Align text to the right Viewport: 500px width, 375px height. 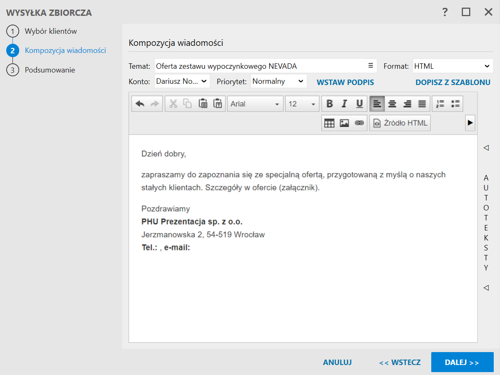407,104
